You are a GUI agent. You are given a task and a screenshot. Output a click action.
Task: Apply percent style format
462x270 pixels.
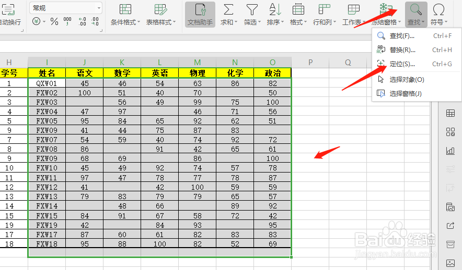(54, 21)
